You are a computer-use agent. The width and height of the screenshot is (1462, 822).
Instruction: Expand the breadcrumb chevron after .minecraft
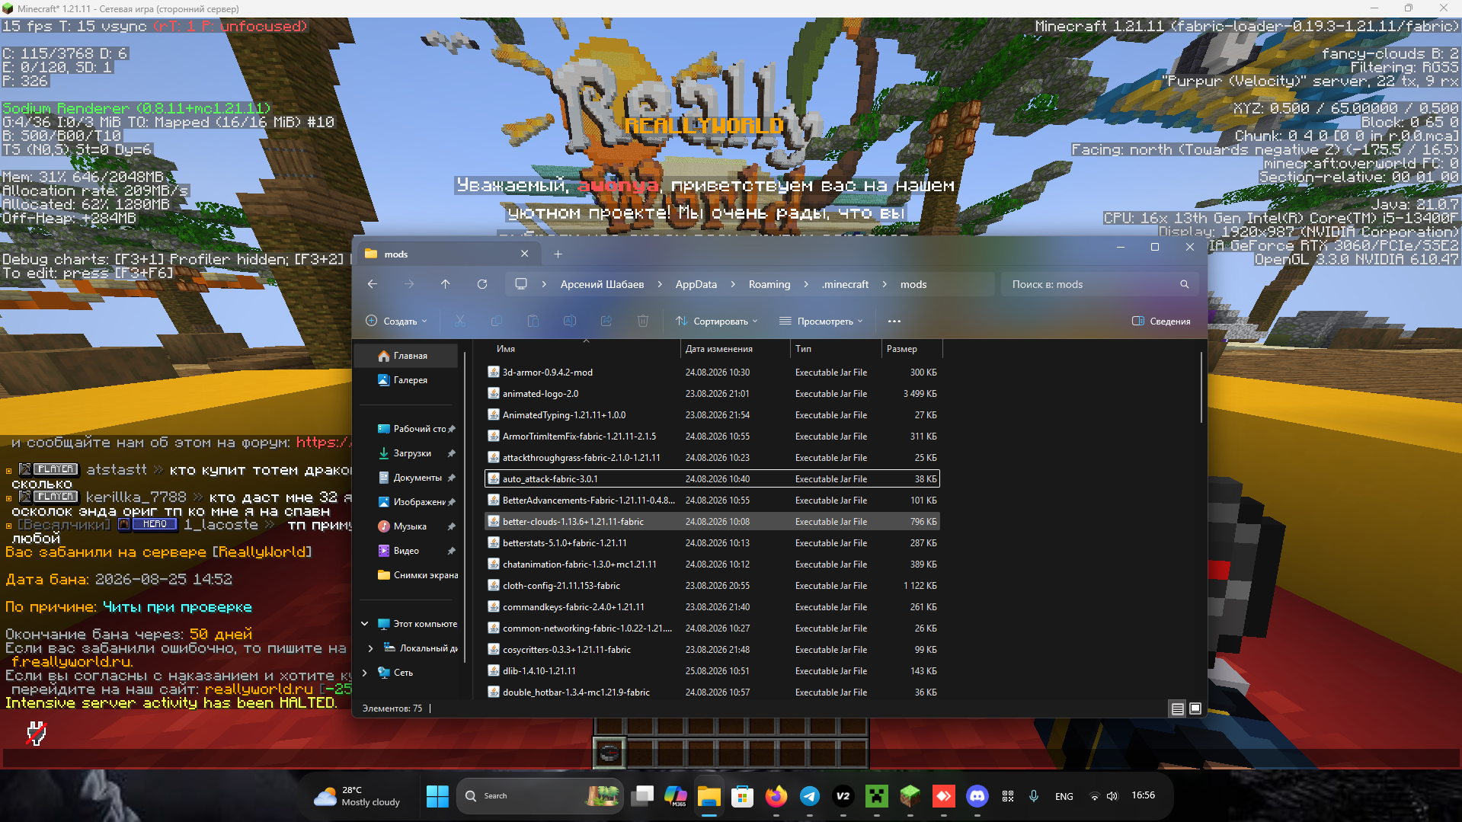[885, 284]
